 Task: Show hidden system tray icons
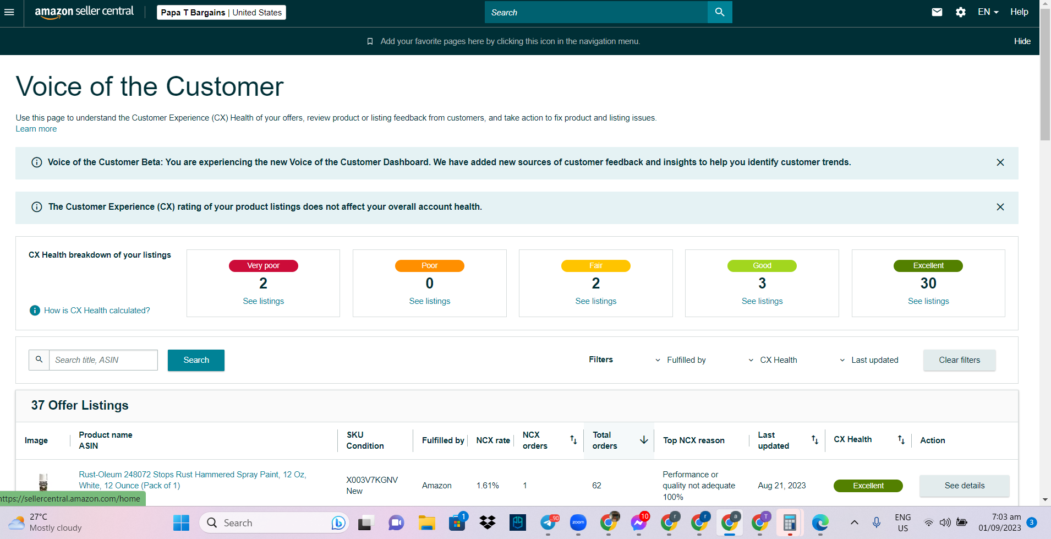coord(854,522)
